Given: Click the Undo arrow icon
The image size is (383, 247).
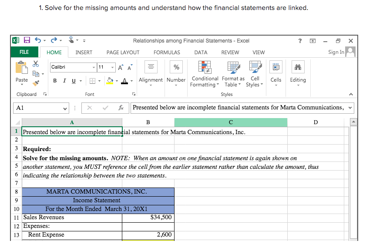Looking at the screenshot, I should point(38,40).
